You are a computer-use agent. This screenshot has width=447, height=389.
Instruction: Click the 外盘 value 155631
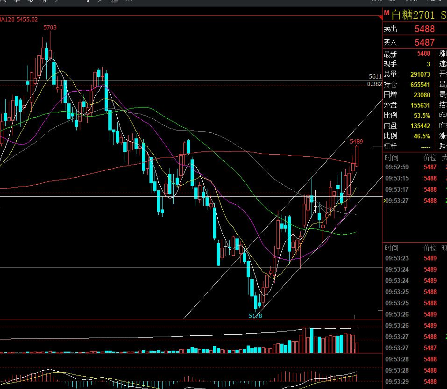pos(420,105)
